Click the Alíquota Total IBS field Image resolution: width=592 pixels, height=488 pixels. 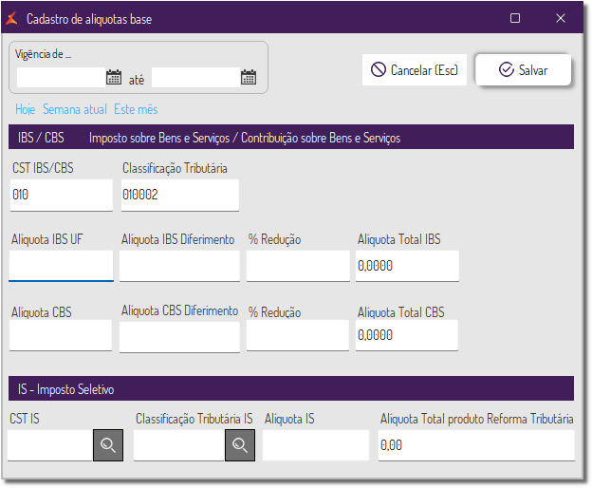pos(407,266)
